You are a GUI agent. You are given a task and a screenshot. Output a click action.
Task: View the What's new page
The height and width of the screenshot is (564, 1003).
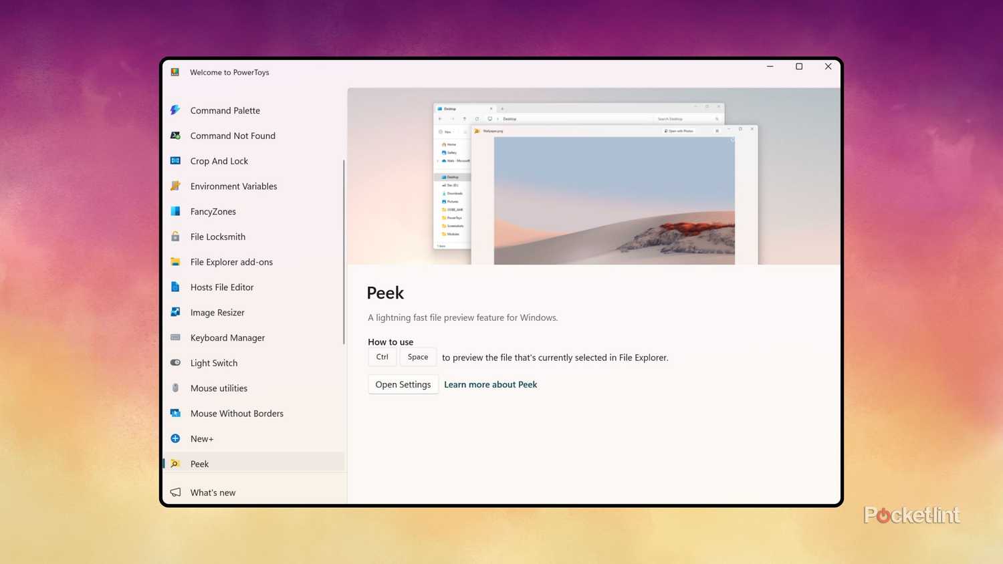click(213, 492)
